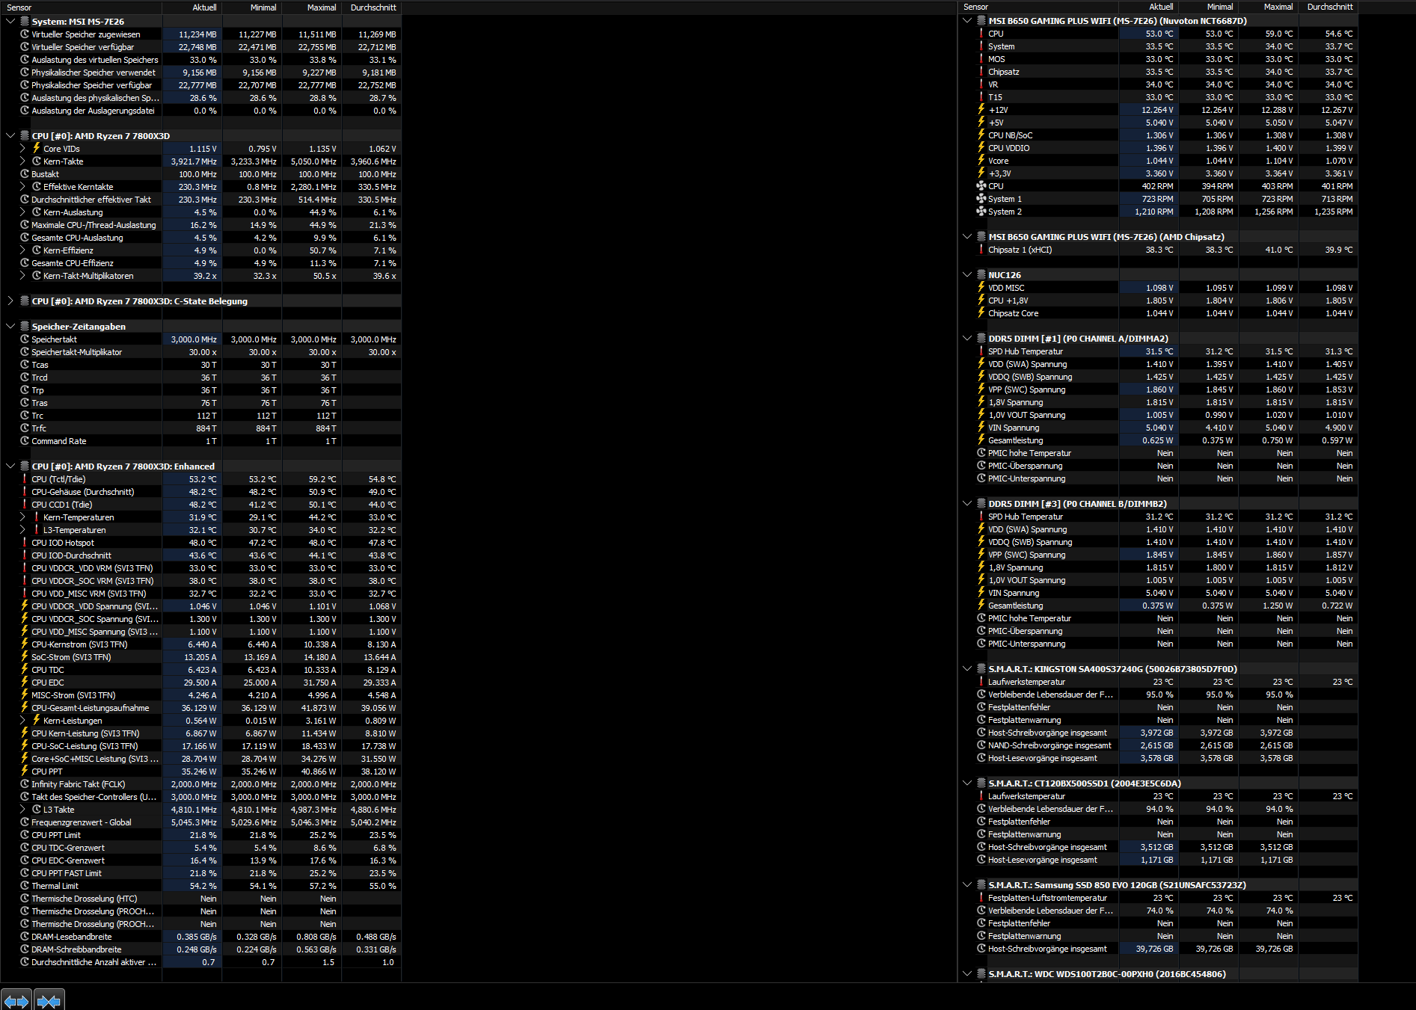Click the lightning icon beside Core VIDs

tap(37, 149)
